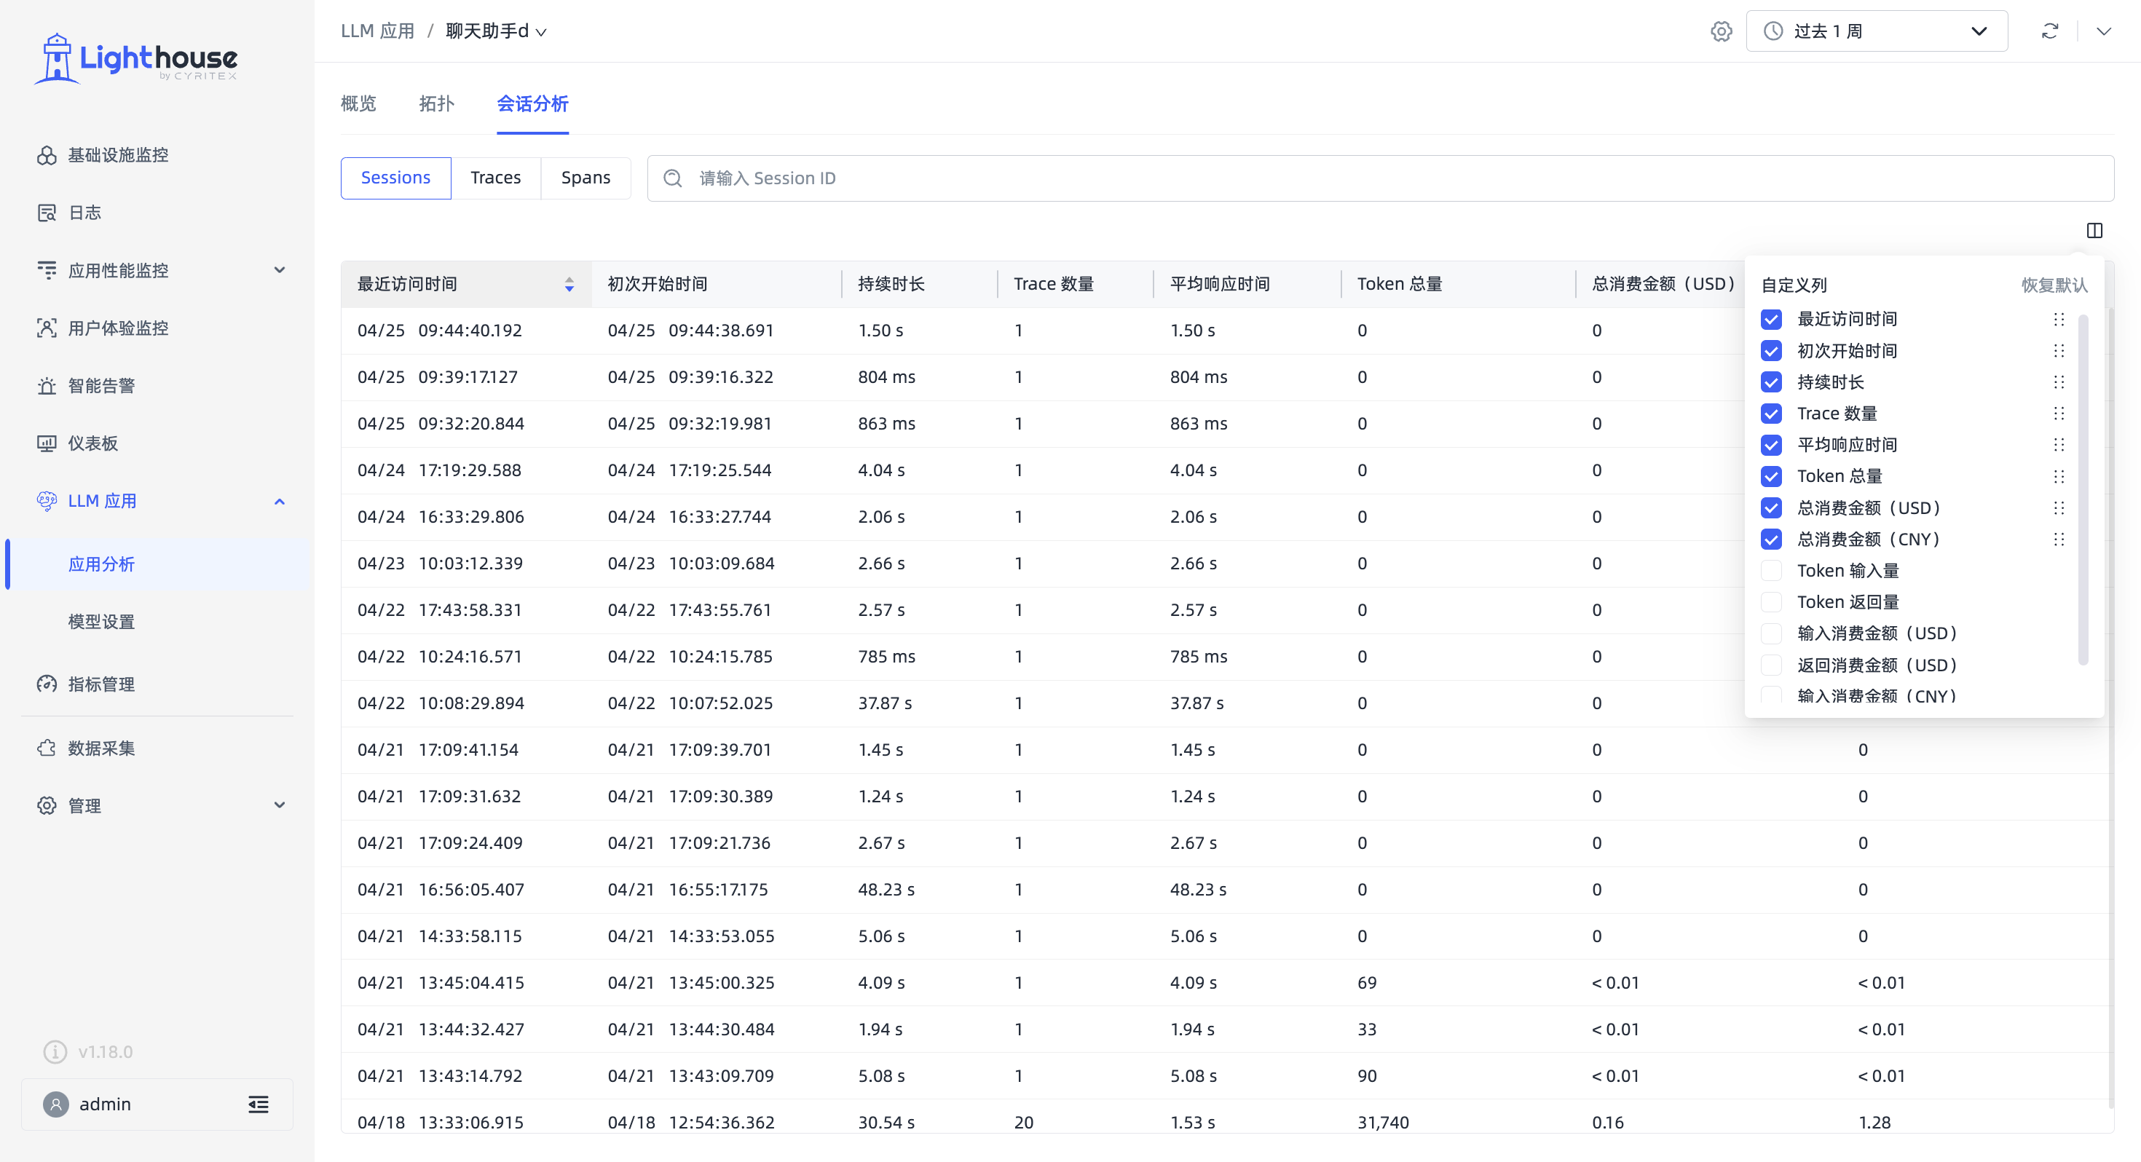Expand the 应用性能监控 submenu chevron

279,270
